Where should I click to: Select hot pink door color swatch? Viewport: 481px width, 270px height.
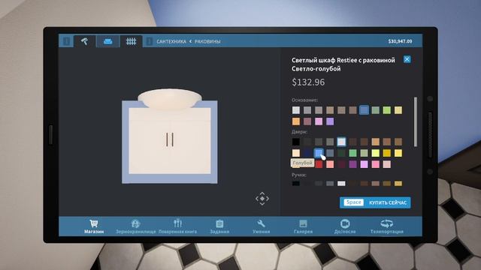375,164
